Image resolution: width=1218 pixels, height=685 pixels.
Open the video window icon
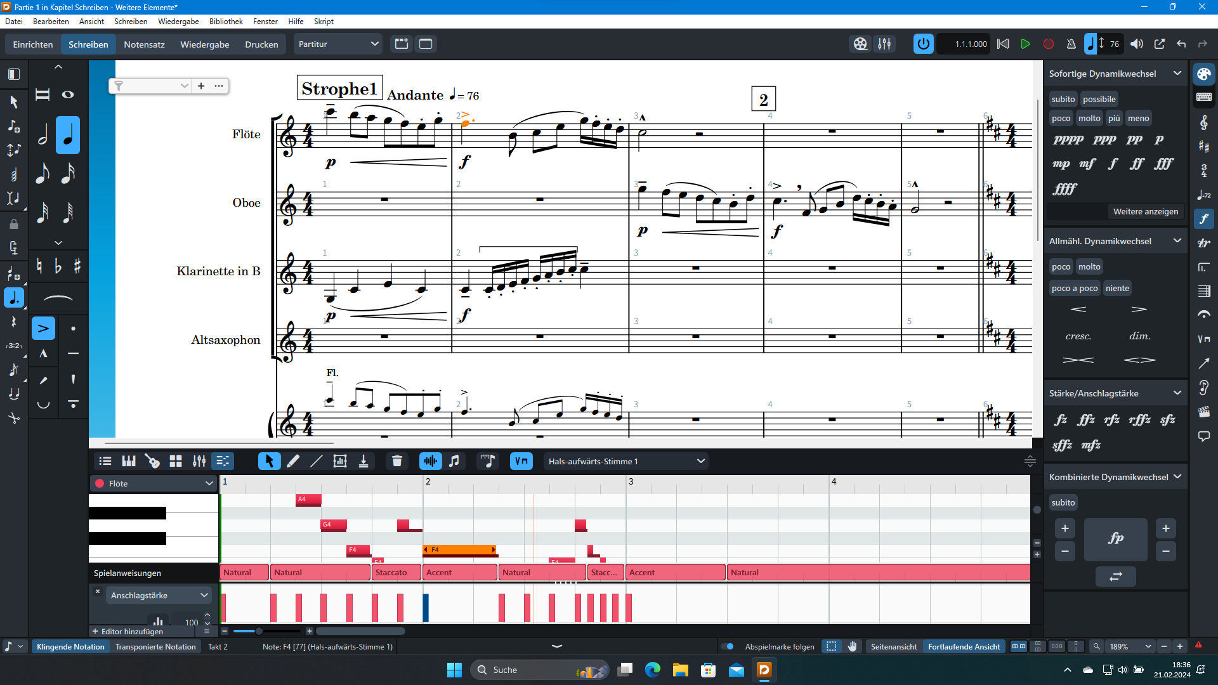point(860,44)
